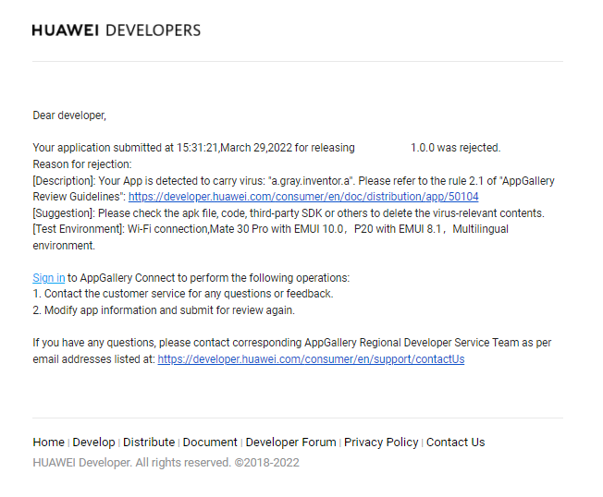Visit the Developer Forum footer link
The image size is (603, 497).
(290, 442)
